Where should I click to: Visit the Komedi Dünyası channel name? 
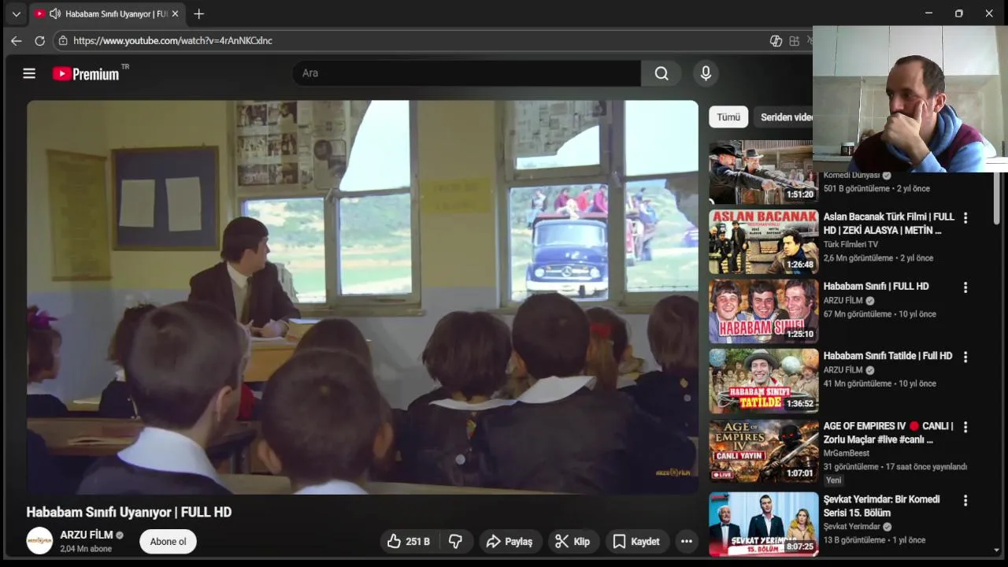pos(851,176)
